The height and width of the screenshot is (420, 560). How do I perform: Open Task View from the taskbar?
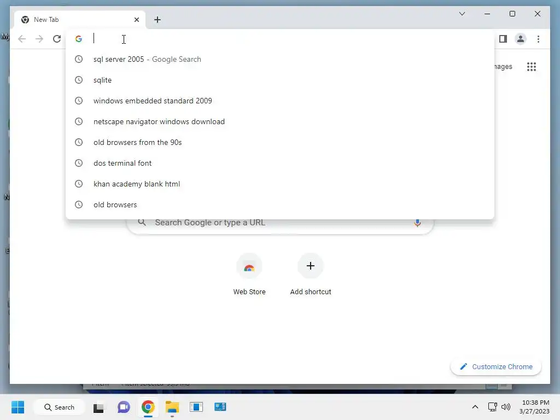point(98,407)
